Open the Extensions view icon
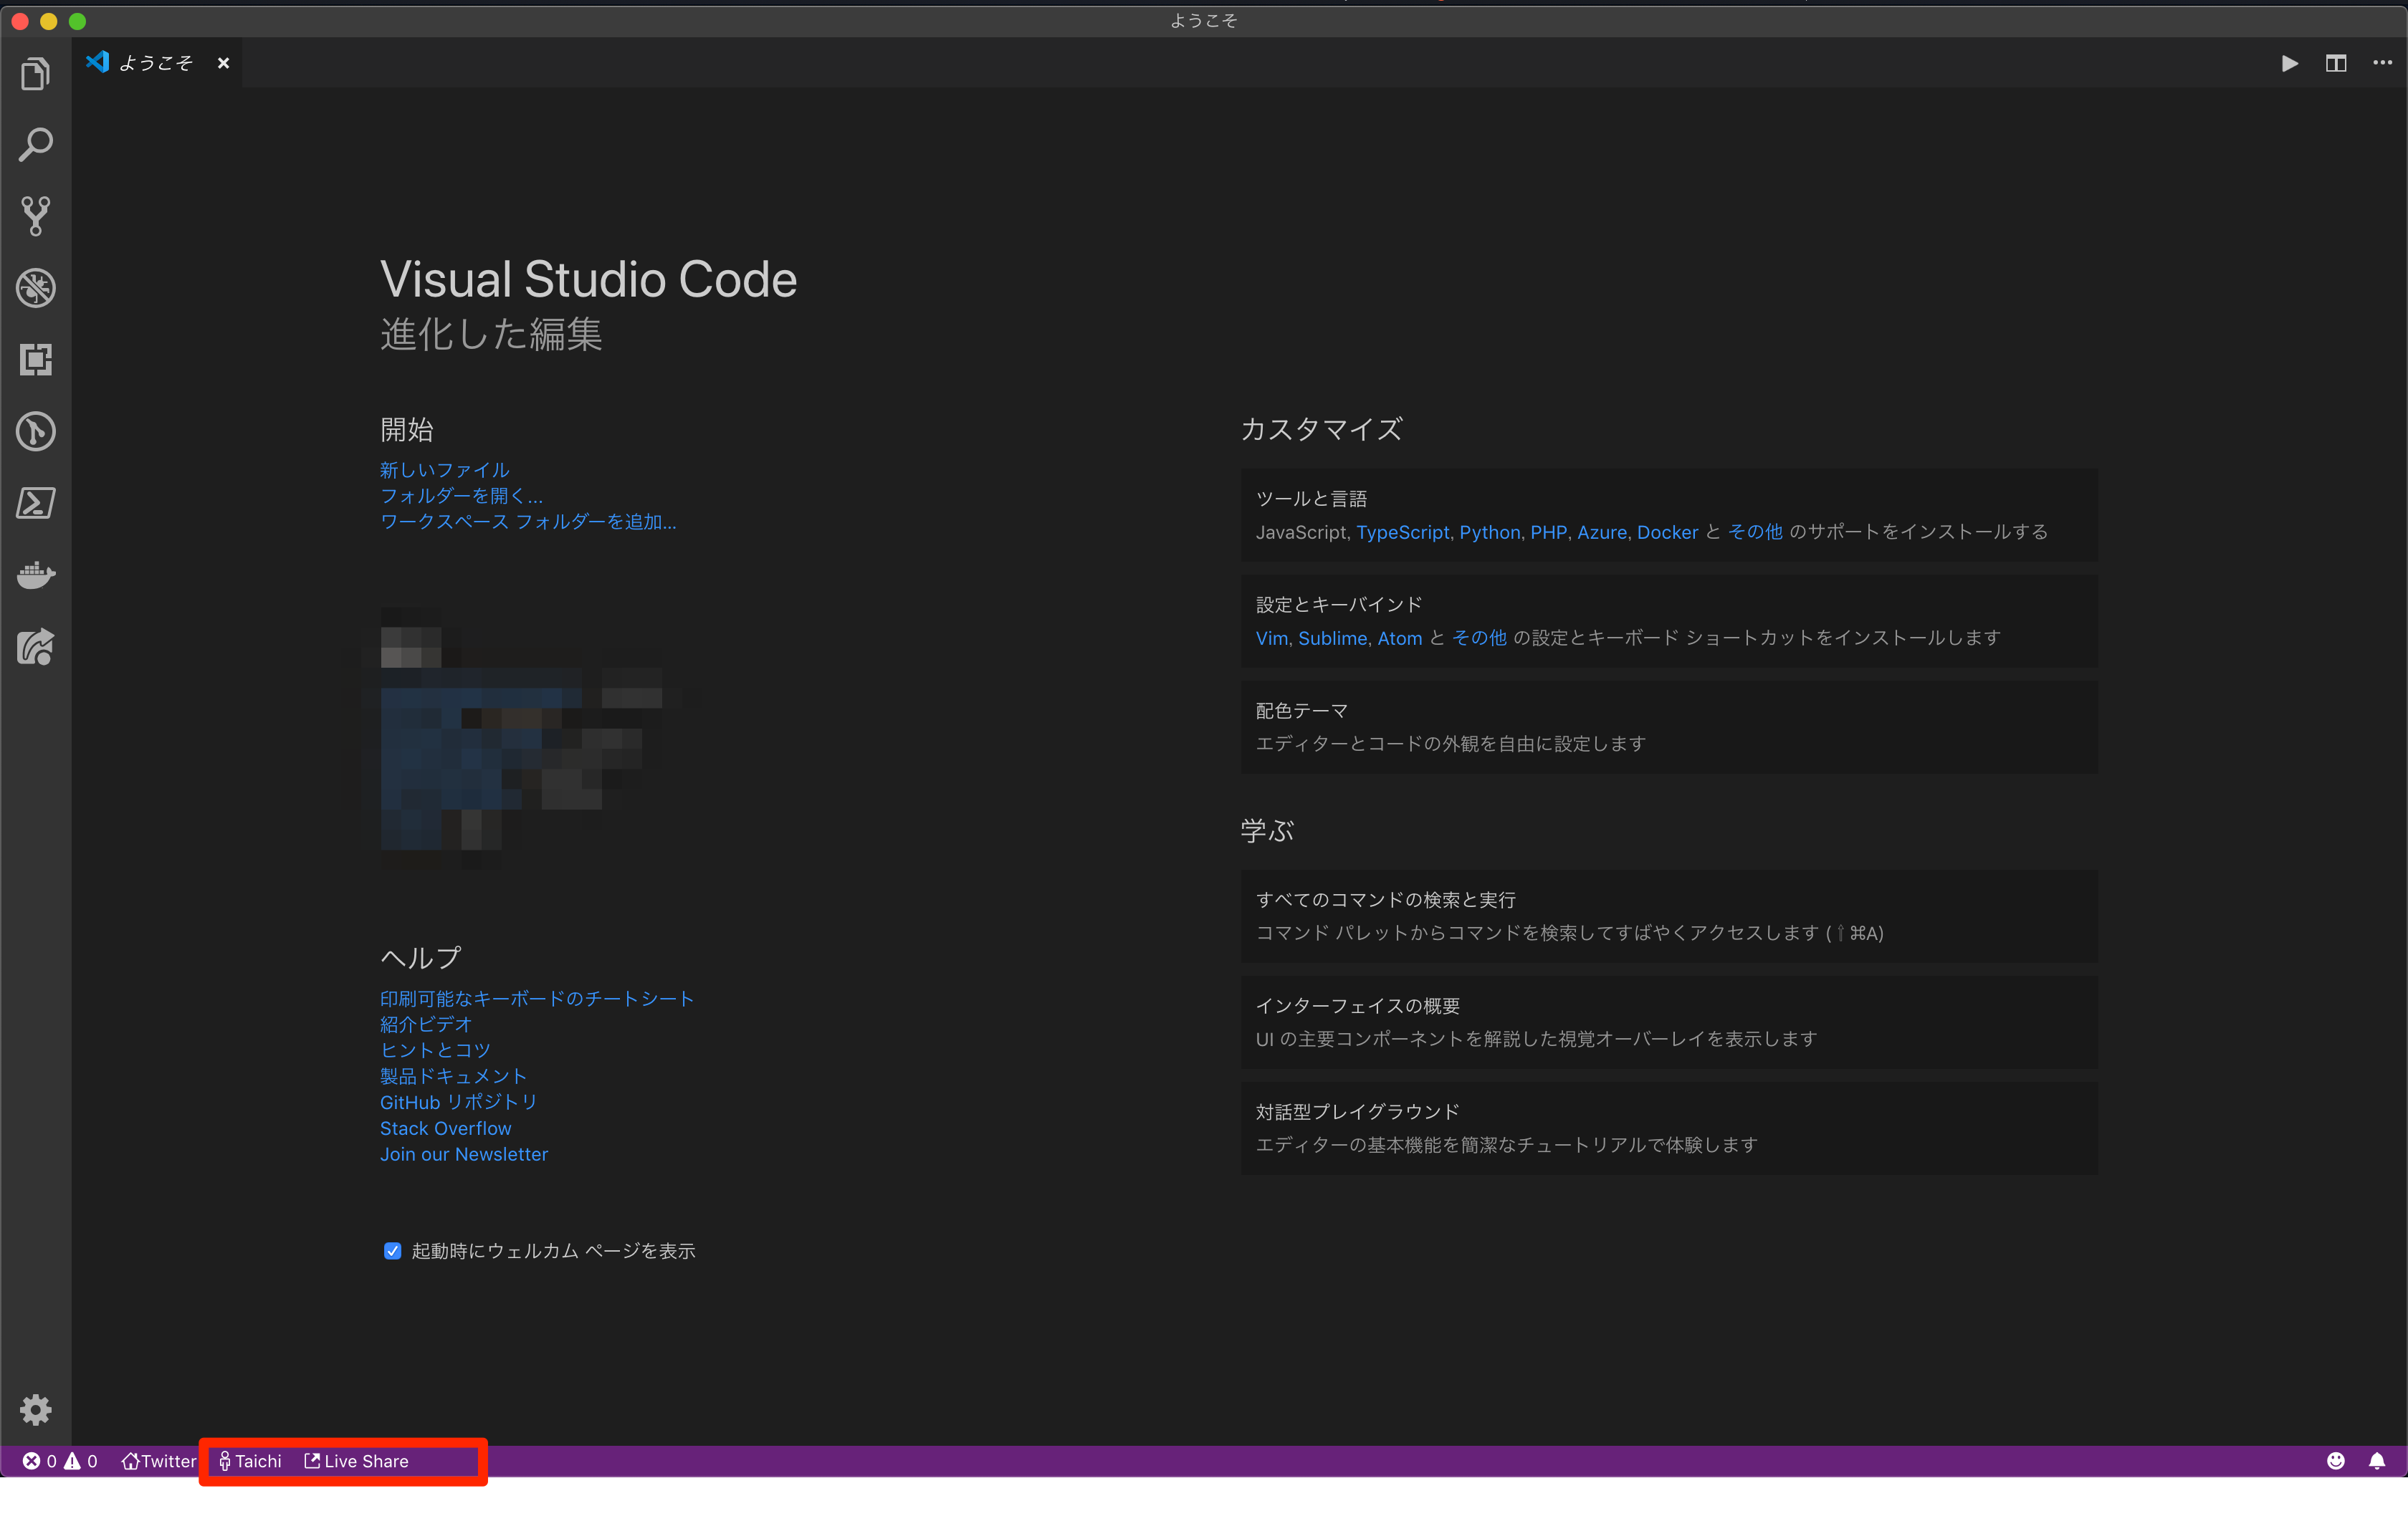2408x1516 pixels. [x=35, y=360]
